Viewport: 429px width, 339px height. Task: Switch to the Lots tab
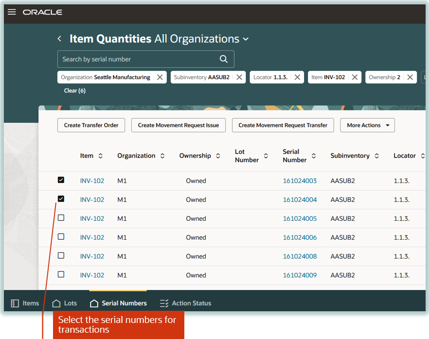pos(65,303)
